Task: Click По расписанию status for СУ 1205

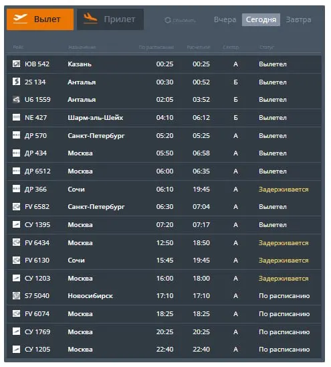Action: [x=284, y=350]
